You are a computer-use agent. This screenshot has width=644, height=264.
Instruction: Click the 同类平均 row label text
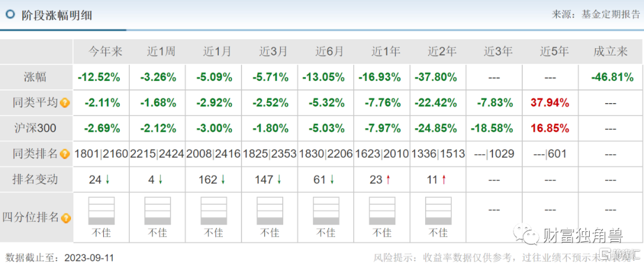coord(35,103)
